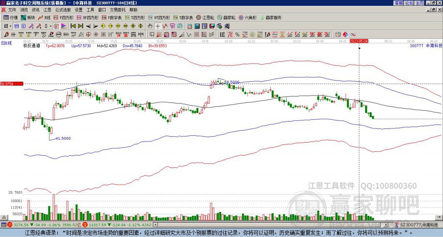The image size is (443, 237).
Task: Open the T数字表 tool
Action: pos(183,17)
